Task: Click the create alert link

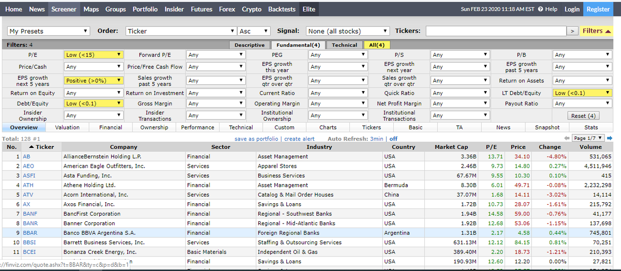Action: click(x=299, y=139)
